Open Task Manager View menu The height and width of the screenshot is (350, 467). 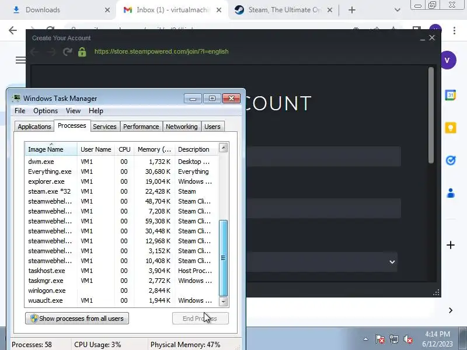[74, 111]
